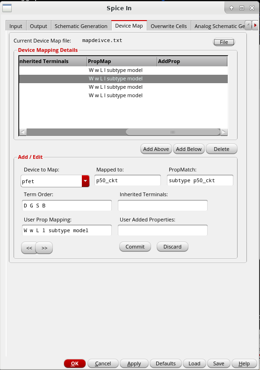Discard the mapping edits
Screen dimensions: 260x370
(173, 247)
